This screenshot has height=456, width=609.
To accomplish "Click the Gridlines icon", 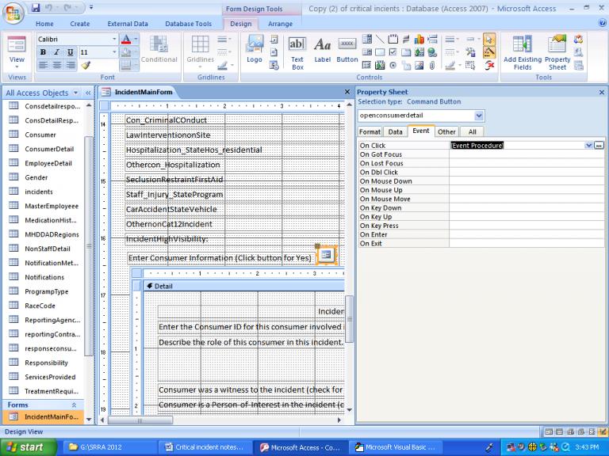I will [x=200, y=47].
